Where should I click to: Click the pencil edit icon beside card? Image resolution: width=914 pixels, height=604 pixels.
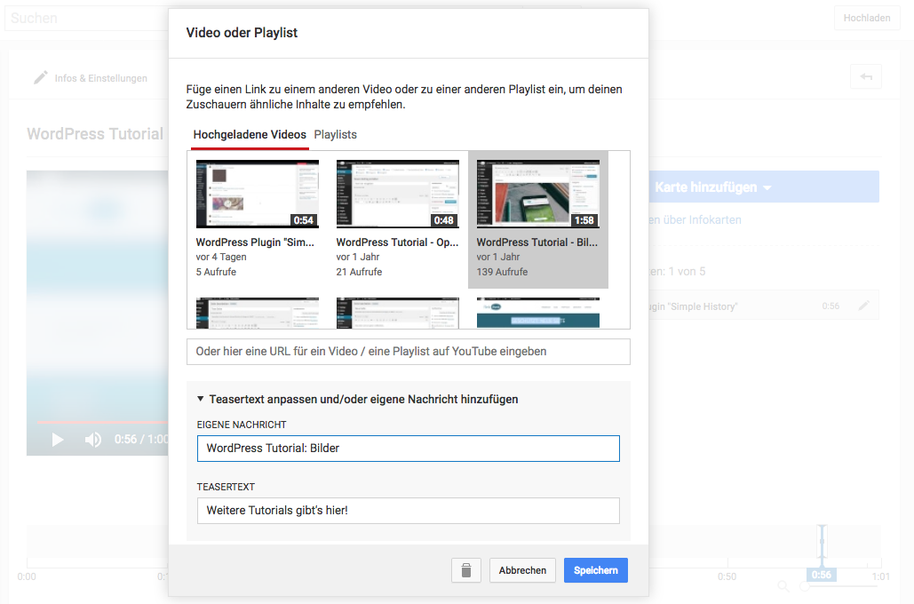point(863,306)
